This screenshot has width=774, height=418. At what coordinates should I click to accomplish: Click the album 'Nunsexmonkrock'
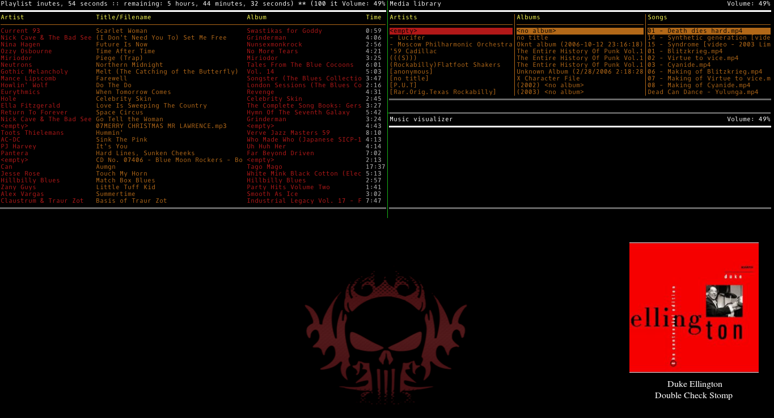click(274, 45)
